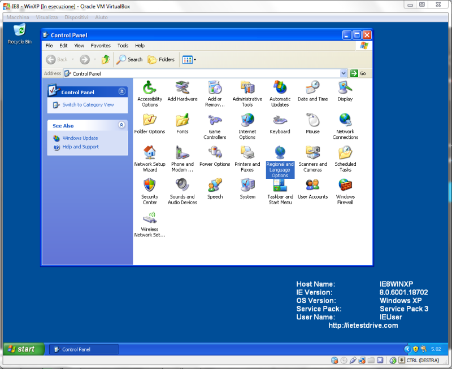The height and width of the screenshot is (369, 452).
Task: Click the Up folder toolbar button
Action: tap(106, 60)
